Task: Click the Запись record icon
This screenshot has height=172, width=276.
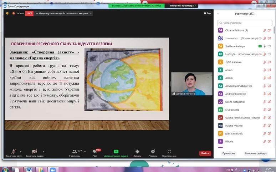Action: point(137,152)
